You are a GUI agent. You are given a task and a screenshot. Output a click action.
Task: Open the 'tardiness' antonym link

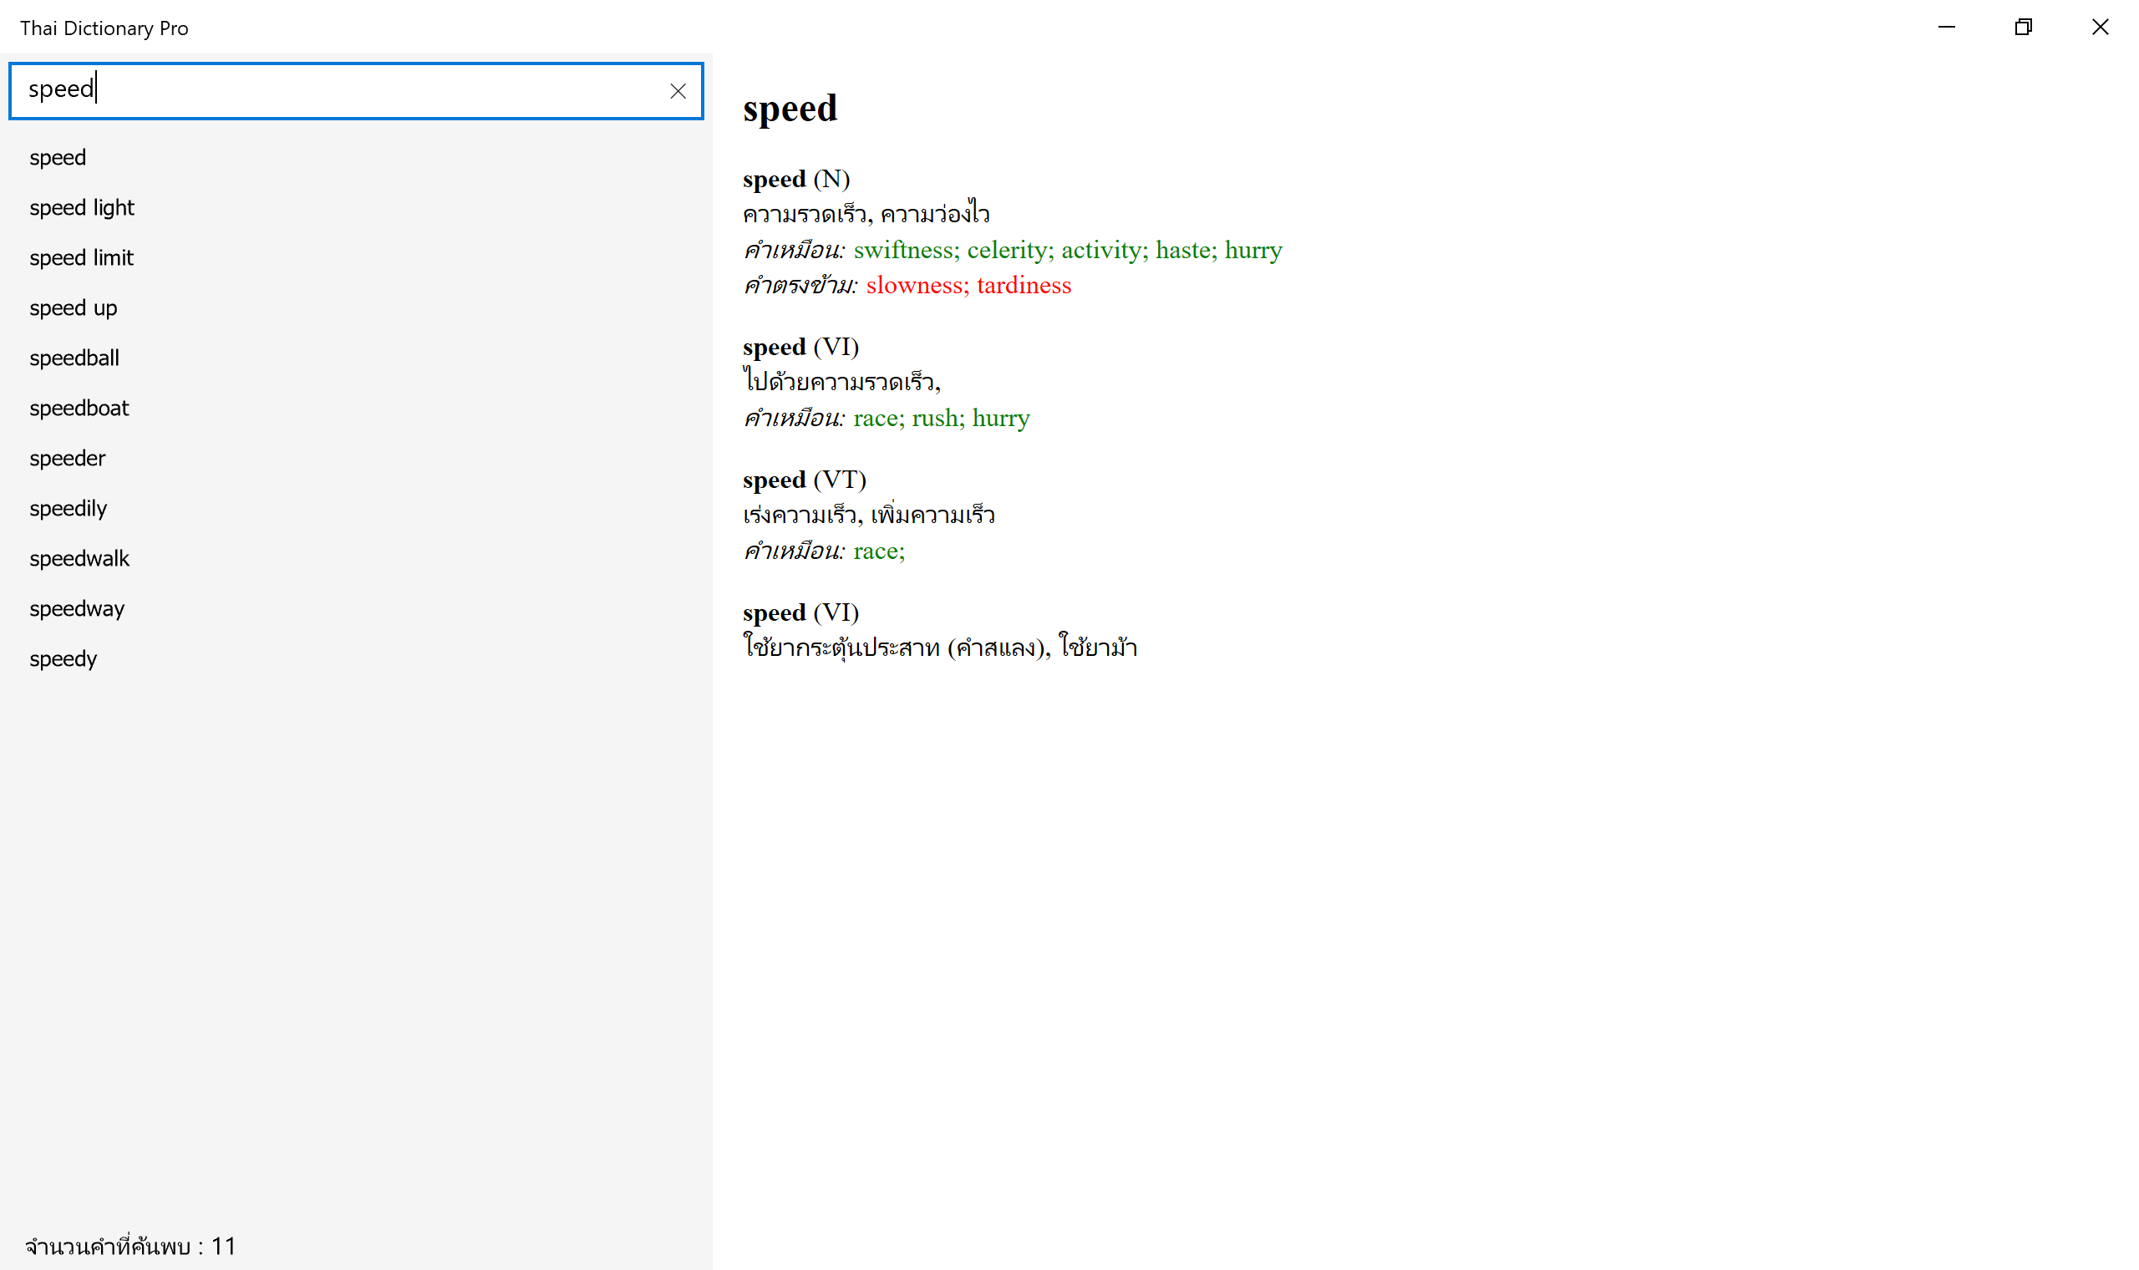(1024, 285)
